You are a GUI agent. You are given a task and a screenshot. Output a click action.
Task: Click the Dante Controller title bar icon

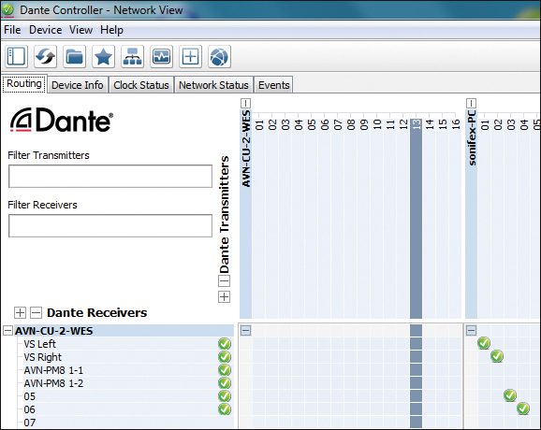[7, 9]
